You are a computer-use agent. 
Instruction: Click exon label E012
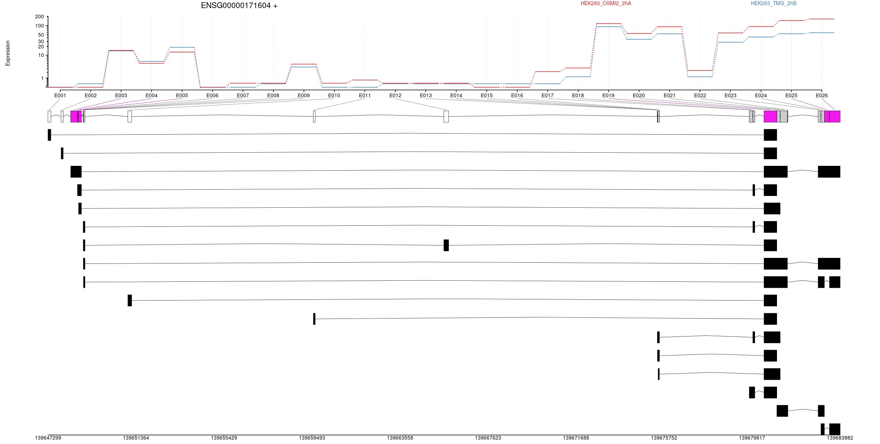point(395,95)
